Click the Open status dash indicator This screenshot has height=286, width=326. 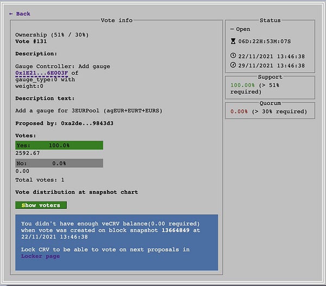pyautogui.click(x=232, y=29)
